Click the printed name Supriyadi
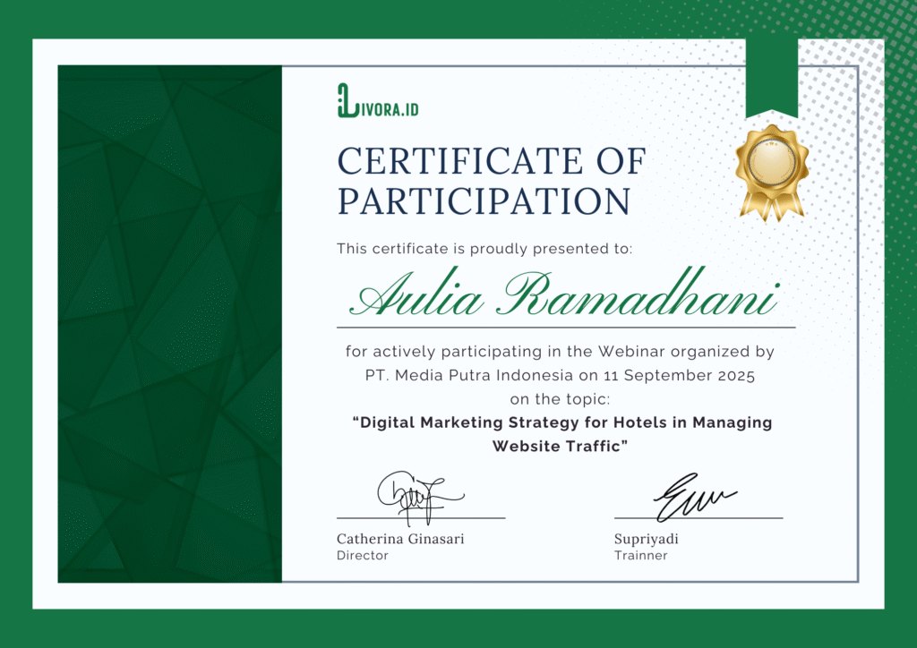917x648 pixels. click(x=647, y=540)
